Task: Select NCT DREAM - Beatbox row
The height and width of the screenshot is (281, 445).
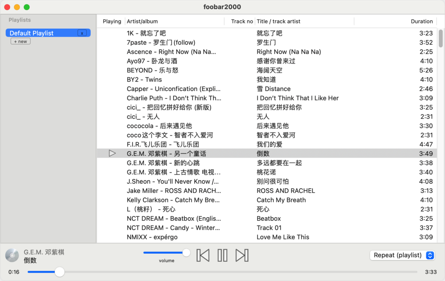Action: coord(267,218)
